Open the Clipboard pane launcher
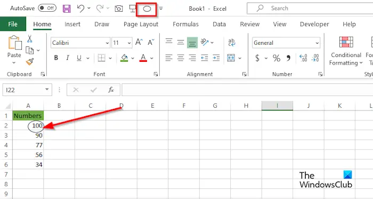This screenshot has width=373, height=199. [43, 75]
